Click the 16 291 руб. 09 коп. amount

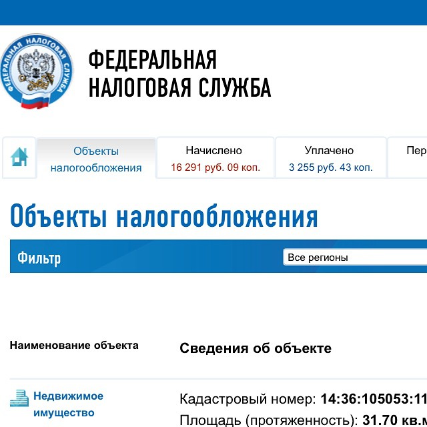[x=216, y=167]
